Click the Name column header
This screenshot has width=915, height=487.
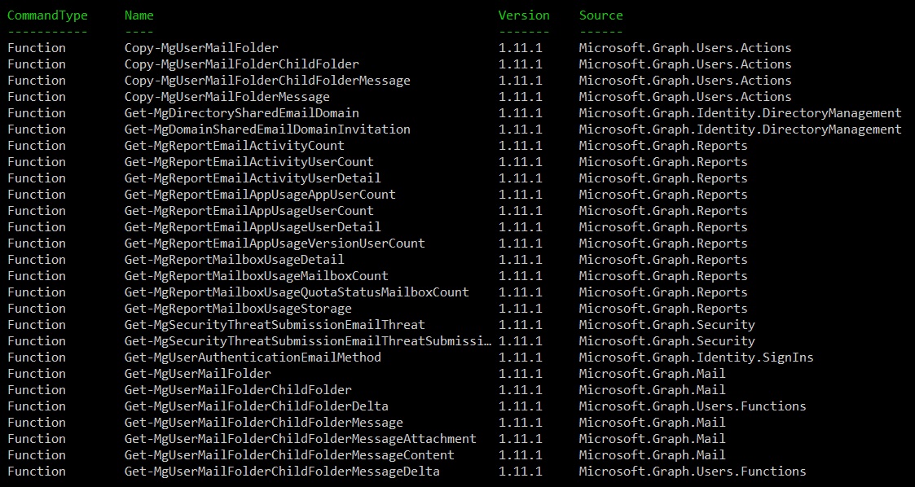coord(139,15)
